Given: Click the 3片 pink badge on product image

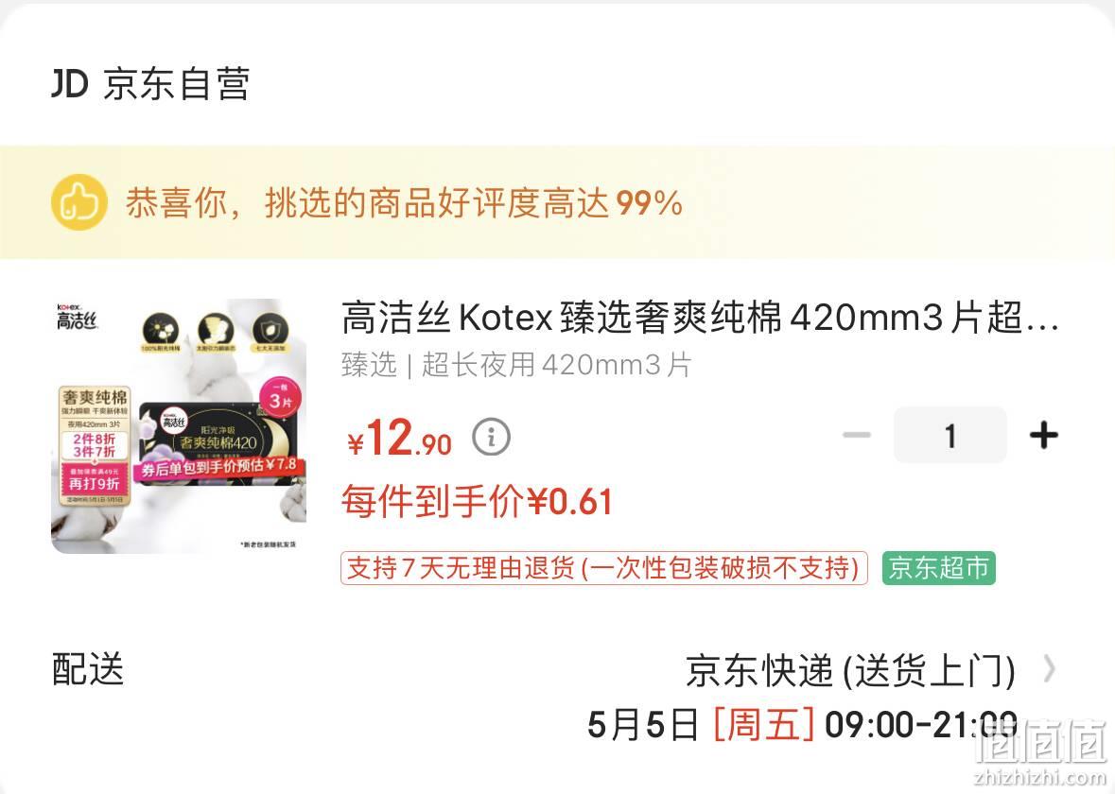Looking at the screenshot, I should (x=280, y=398).
